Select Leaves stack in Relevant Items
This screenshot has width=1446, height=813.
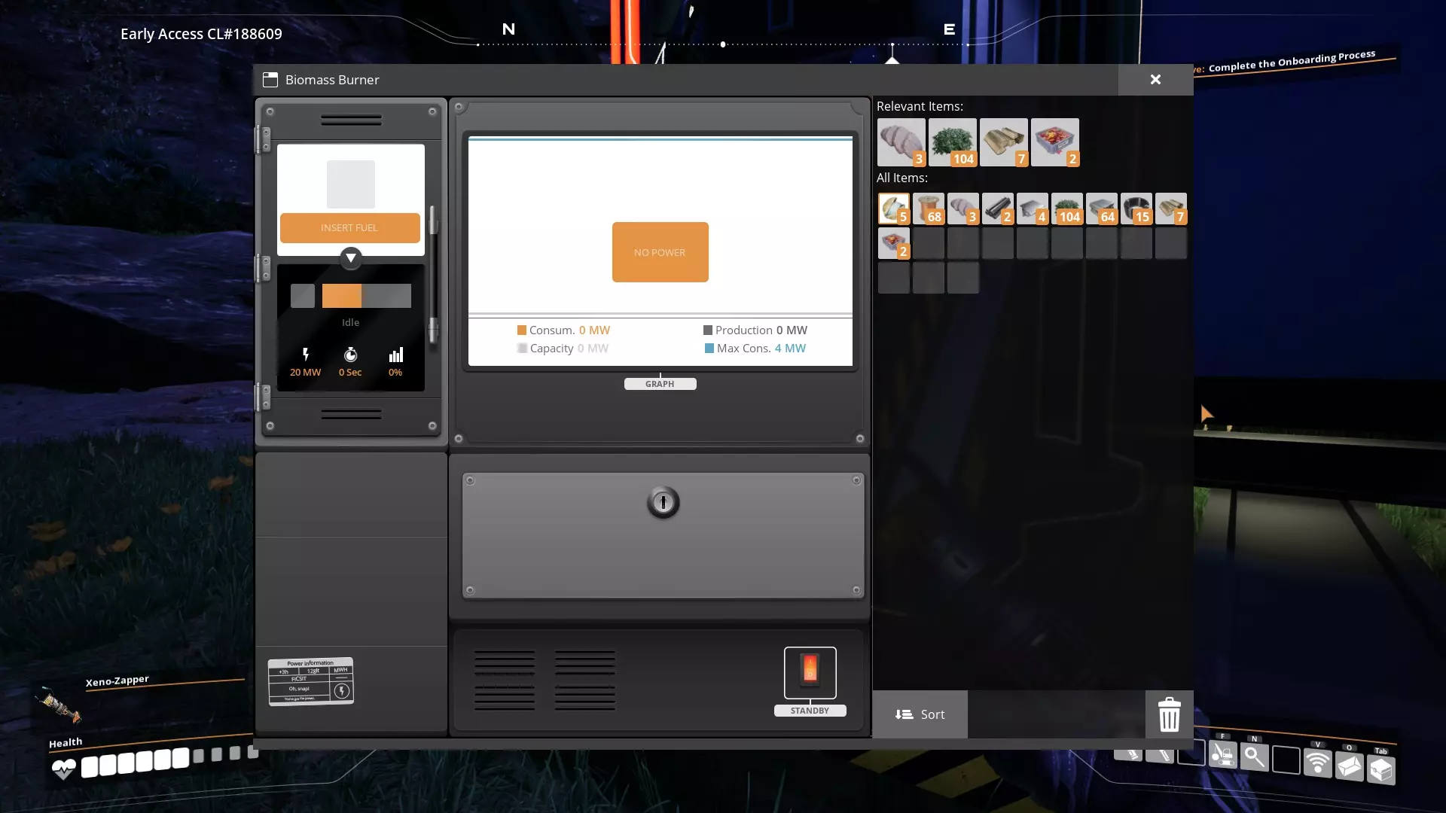pos(952,142)
